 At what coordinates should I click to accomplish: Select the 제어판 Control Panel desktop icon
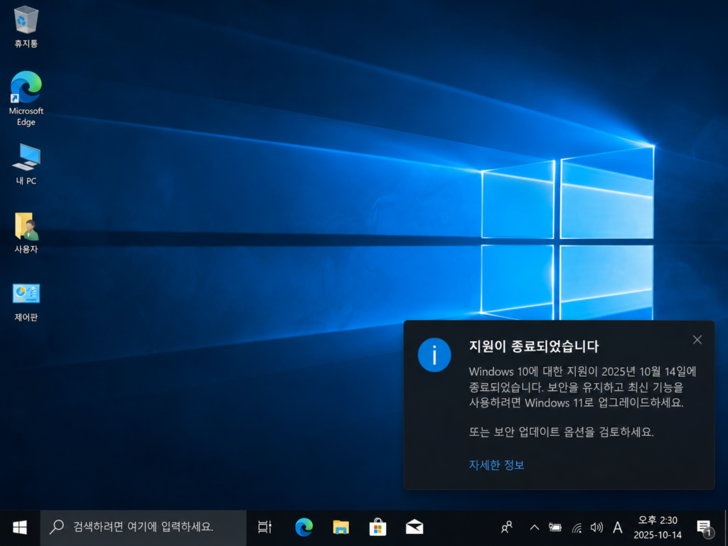(26, 302)
